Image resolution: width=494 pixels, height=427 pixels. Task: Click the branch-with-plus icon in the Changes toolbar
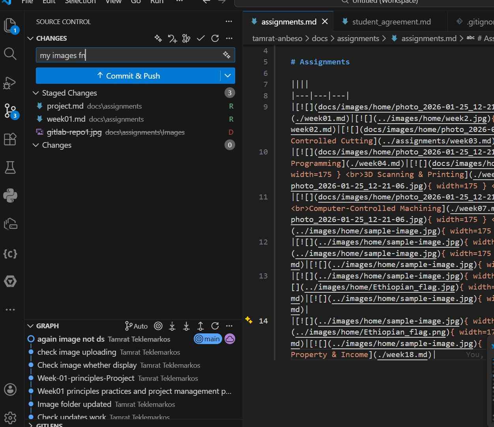click(172, 38)
